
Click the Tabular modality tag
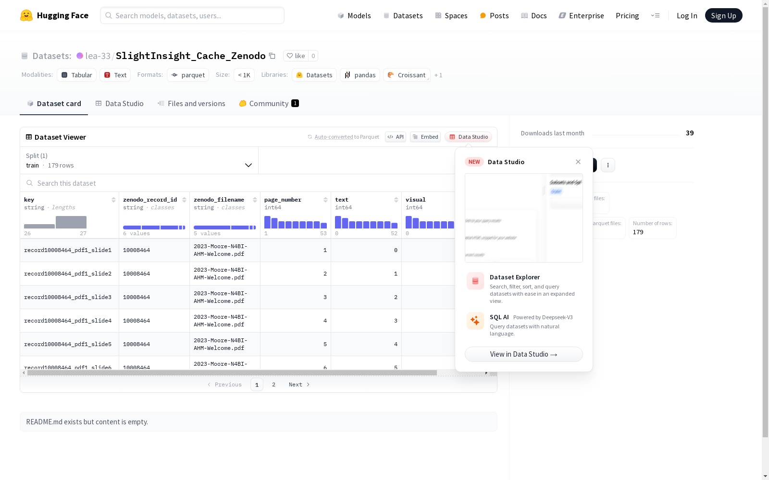click(77, 75)
